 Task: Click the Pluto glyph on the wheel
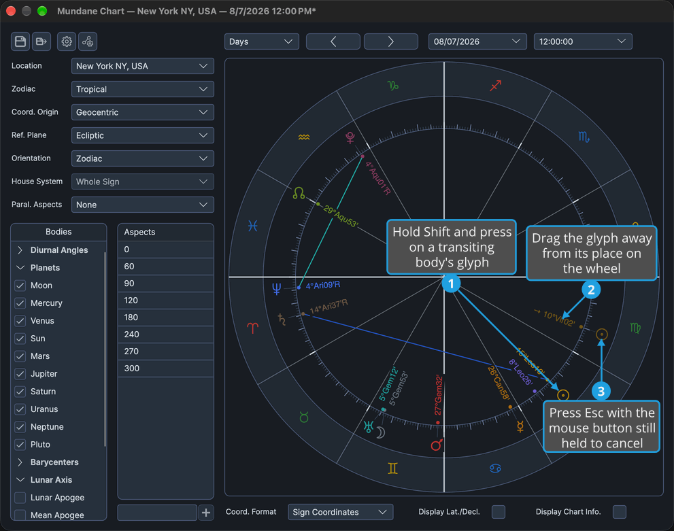(350, 137)
